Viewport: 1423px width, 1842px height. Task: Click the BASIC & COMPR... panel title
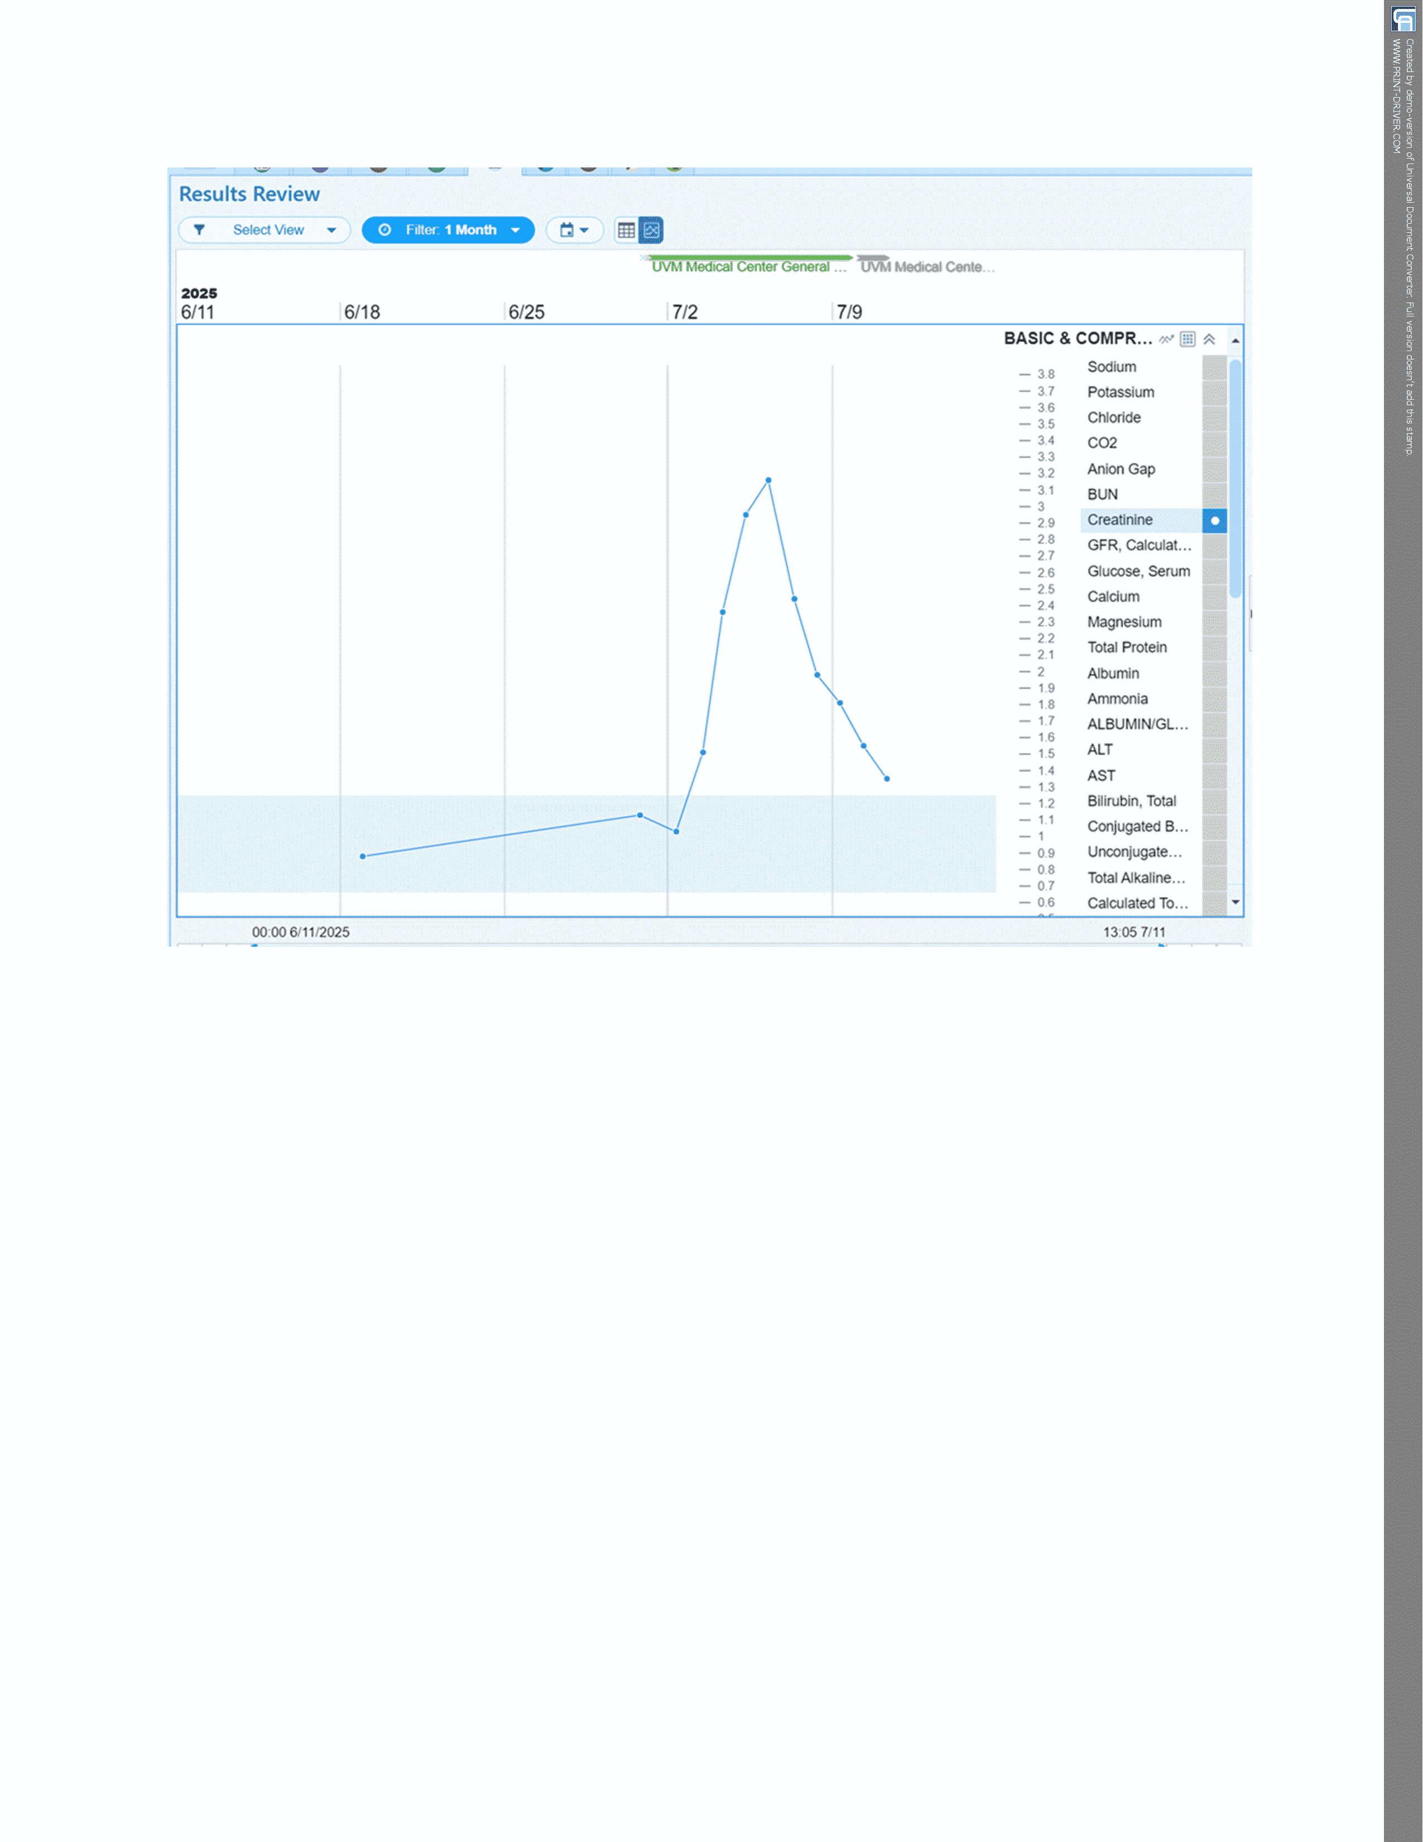pyautogui.click(x=1078, y=339)
